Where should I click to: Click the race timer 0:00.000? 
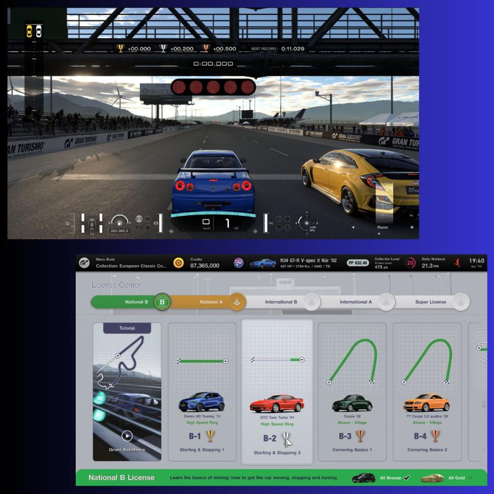[x=214, y=64]
